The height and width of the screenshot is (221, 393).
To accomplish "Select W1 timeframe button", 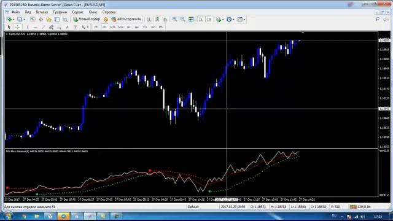I will click(153, 27).
